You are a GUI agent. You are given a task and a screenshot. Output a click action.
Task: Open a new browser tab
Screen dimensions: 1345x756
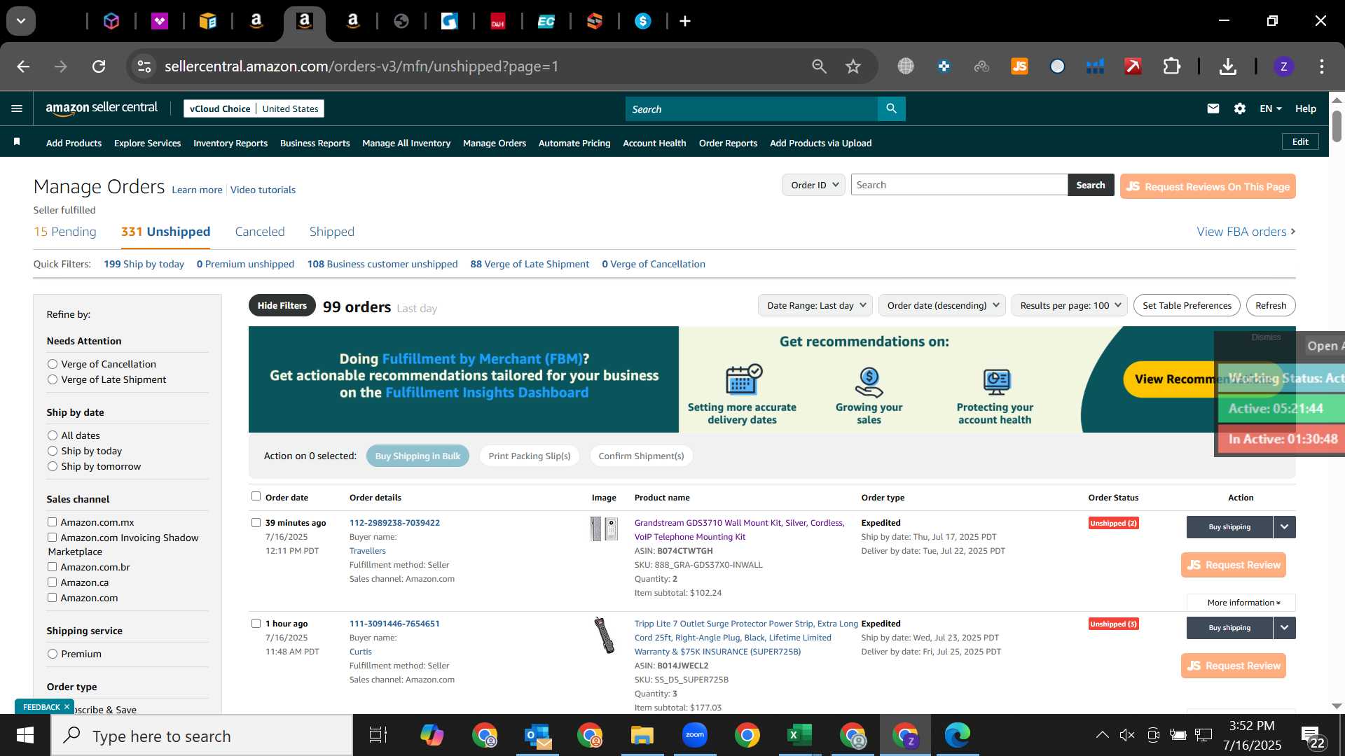tap(685, 22)
